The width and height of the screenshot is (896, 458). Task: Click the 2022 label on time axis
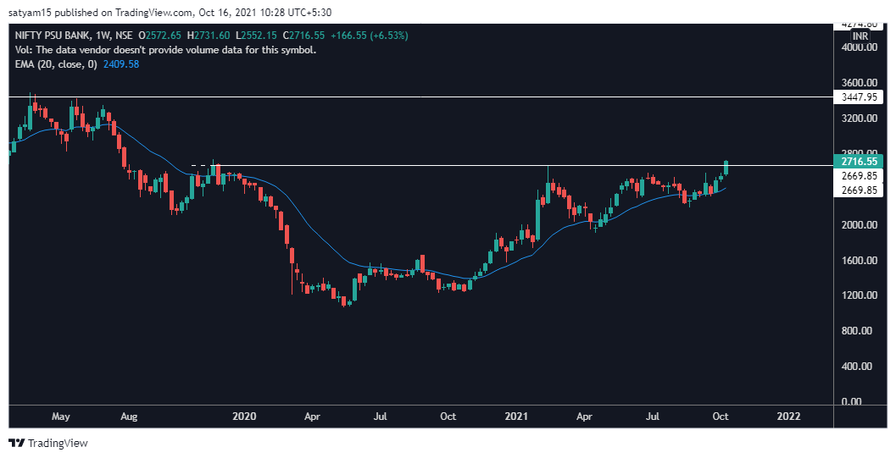[x=789, y=417]
